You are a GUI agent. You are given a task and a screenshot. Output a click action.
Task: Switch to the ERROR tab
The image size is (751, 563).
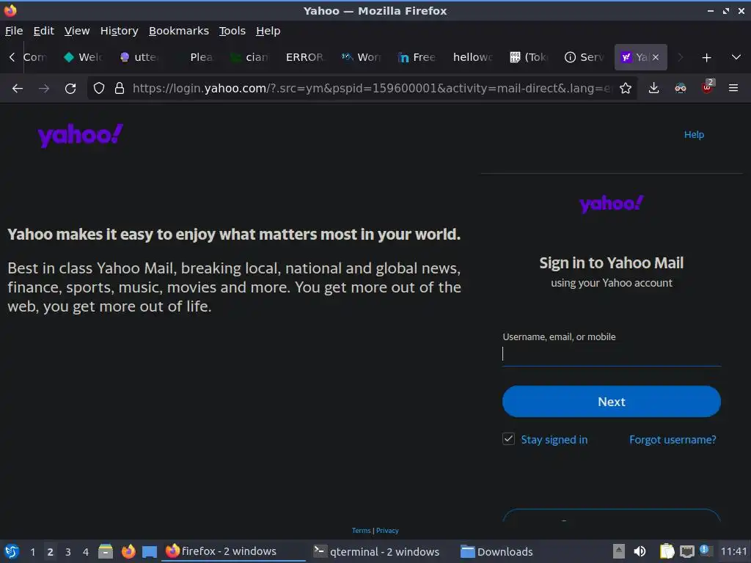tap(307, 57)
